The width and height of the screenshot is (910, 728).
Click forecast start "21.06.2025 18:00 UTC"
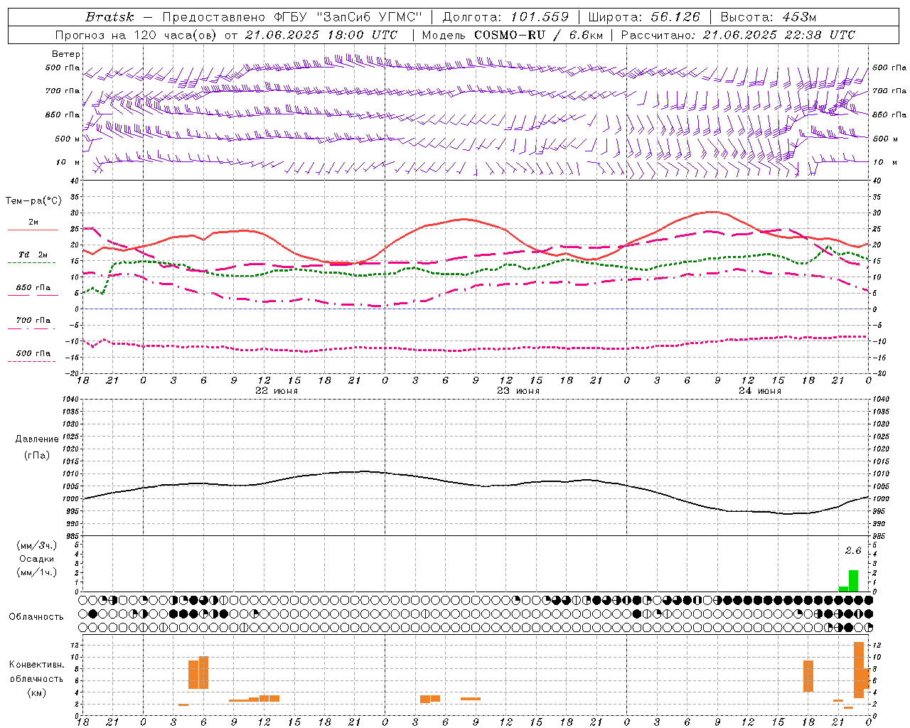[x=321, y=35]
